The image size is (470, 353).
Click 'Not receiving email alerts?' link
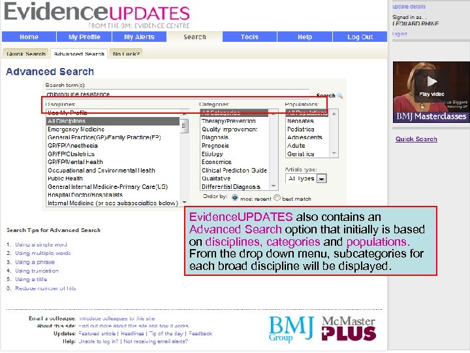155,341
